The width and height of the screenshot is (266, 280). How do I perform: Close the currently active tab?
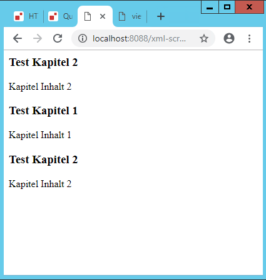pos(103,16)
